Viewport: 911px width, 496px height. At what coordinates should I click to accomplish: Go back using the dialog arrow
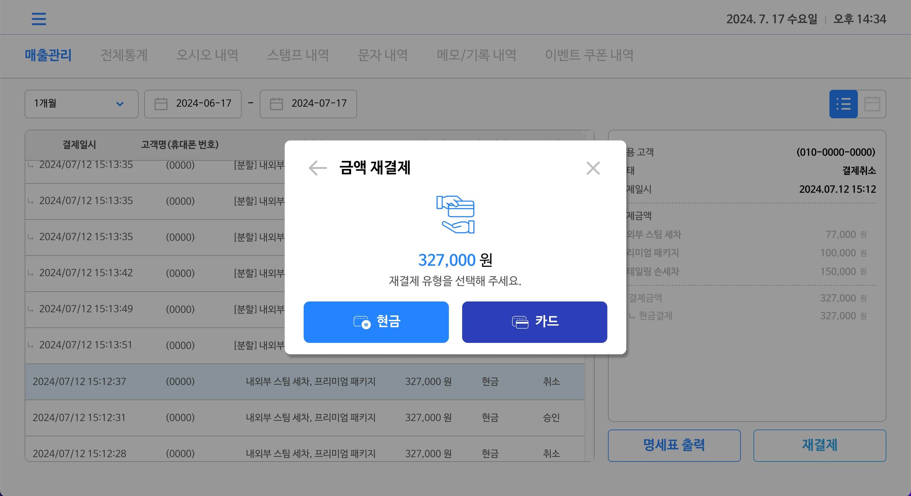tap(318, 168)
